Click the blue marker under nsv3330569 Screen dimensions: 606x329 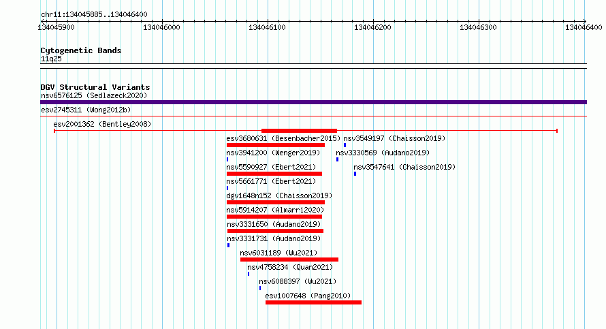pos(338,159)
